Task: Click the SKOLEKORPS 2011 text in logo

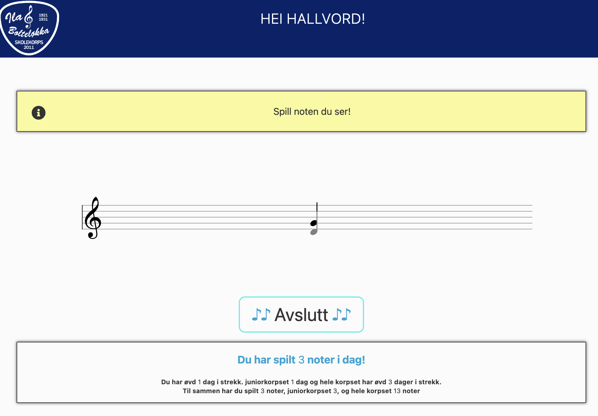Action: point(29,45)
